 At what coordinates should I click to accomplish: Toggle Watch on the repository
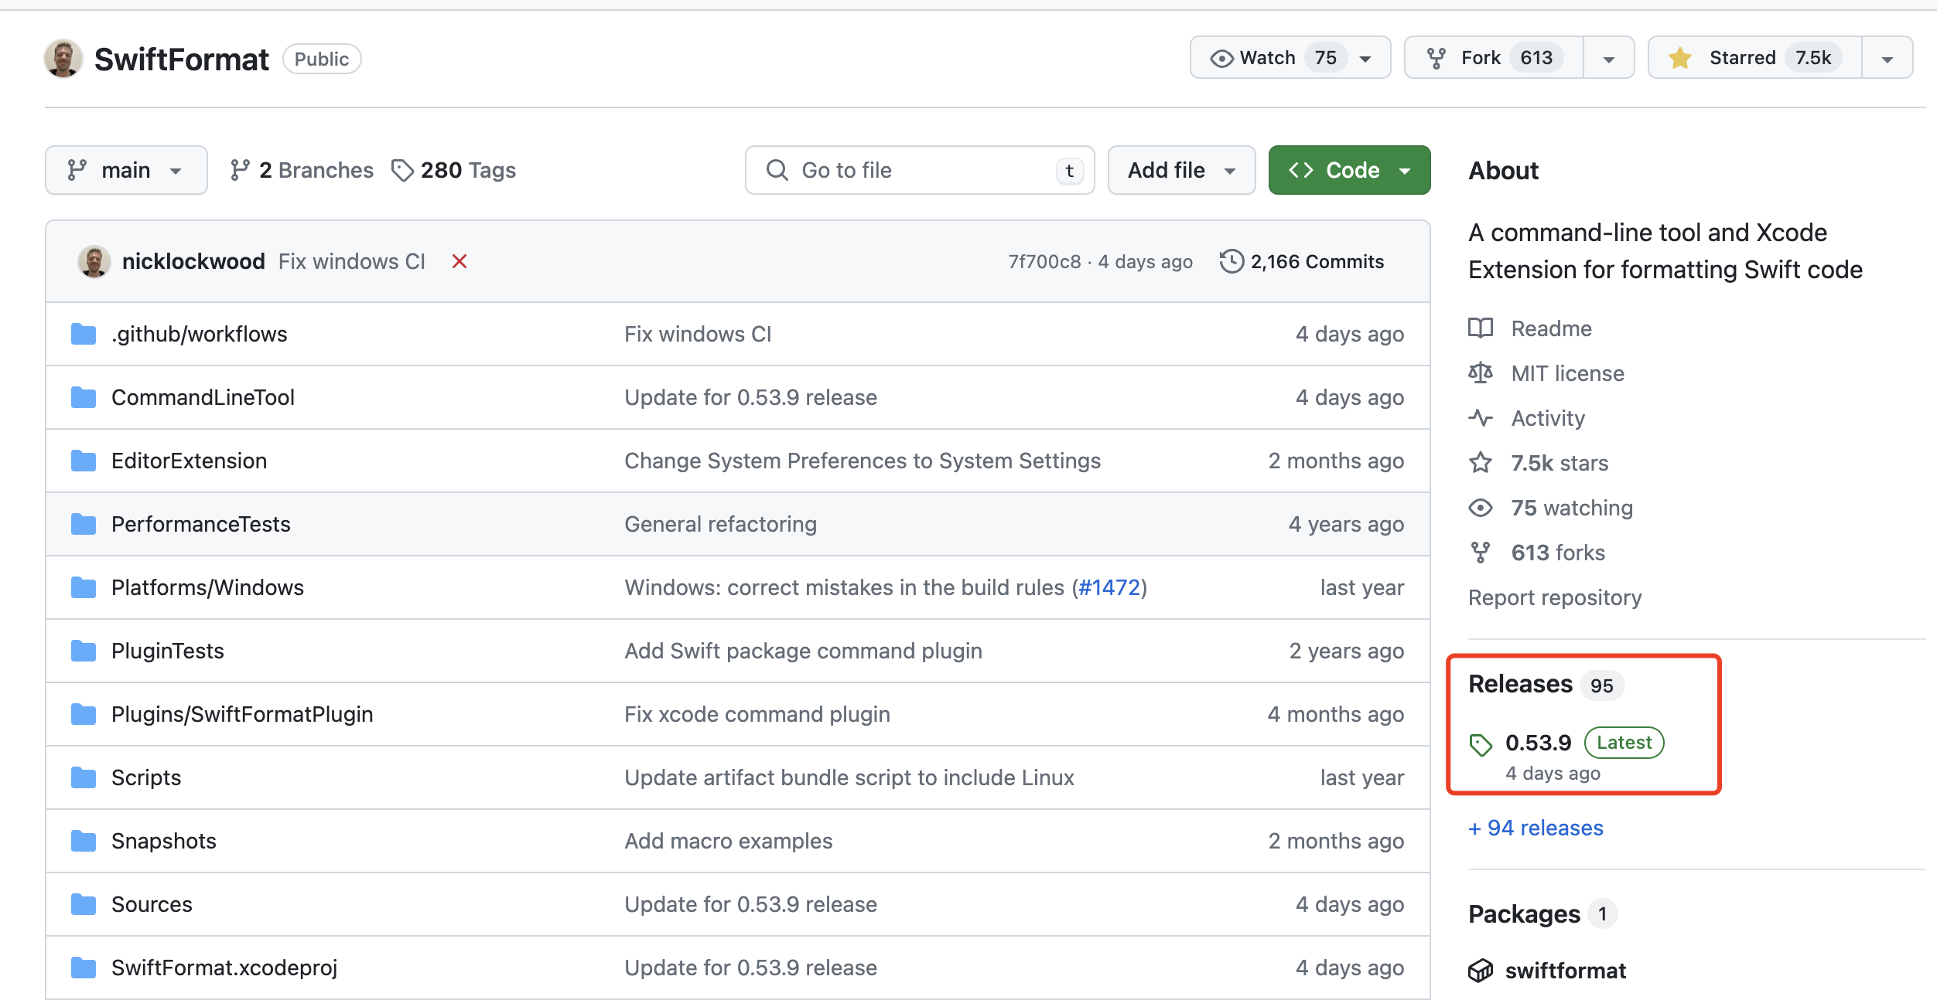tap(1269, 56)
